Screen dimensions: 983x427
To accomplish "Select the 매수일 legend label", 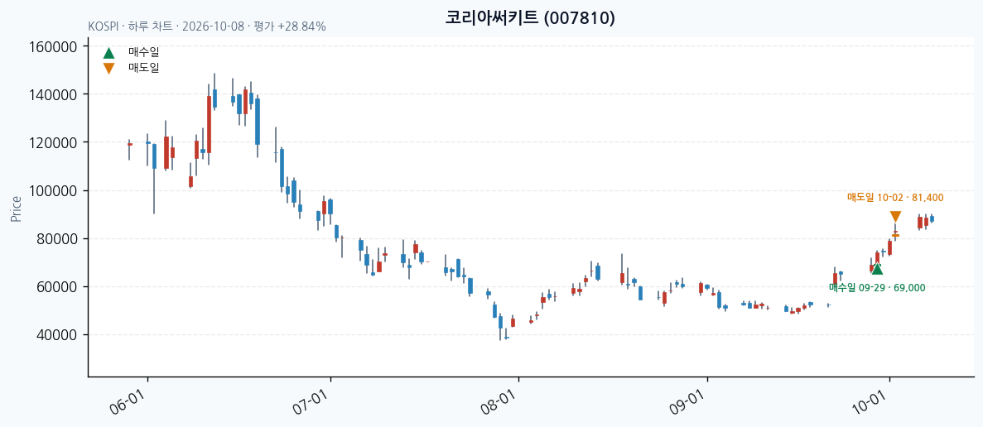I will pos(143,53).
